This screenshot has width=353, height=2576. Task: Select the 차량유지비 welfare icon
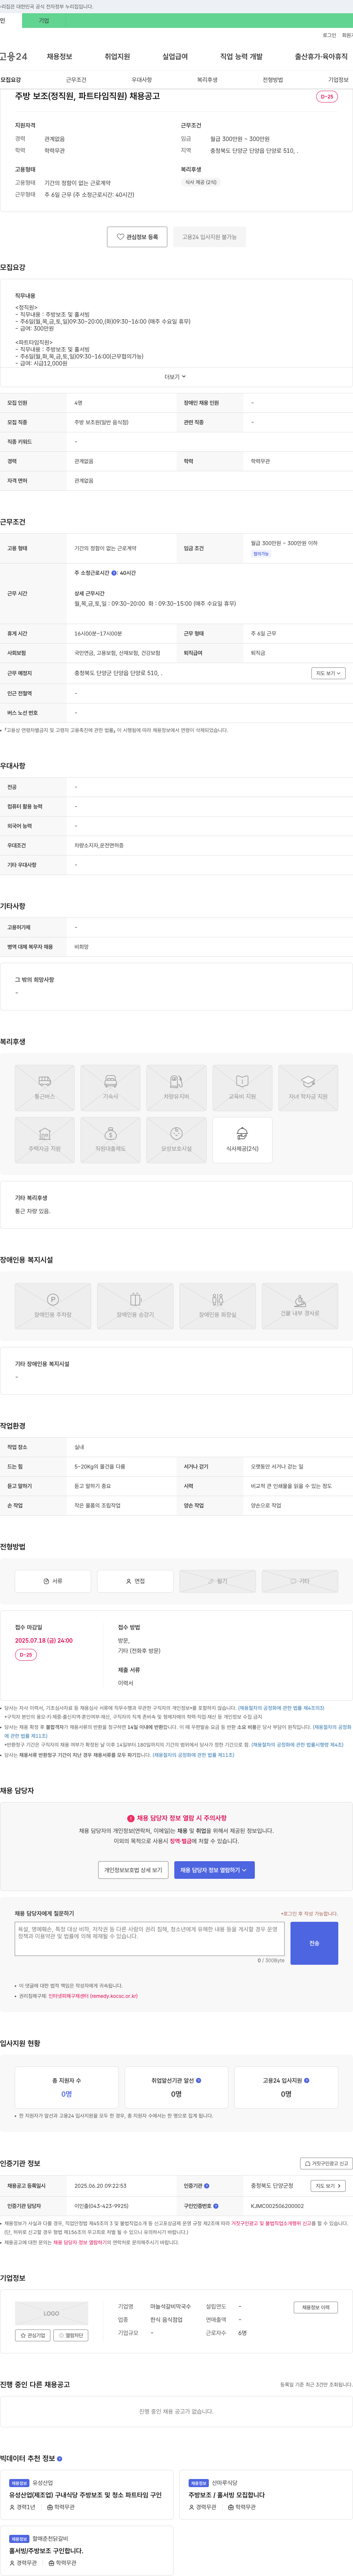click(176, 1088)
